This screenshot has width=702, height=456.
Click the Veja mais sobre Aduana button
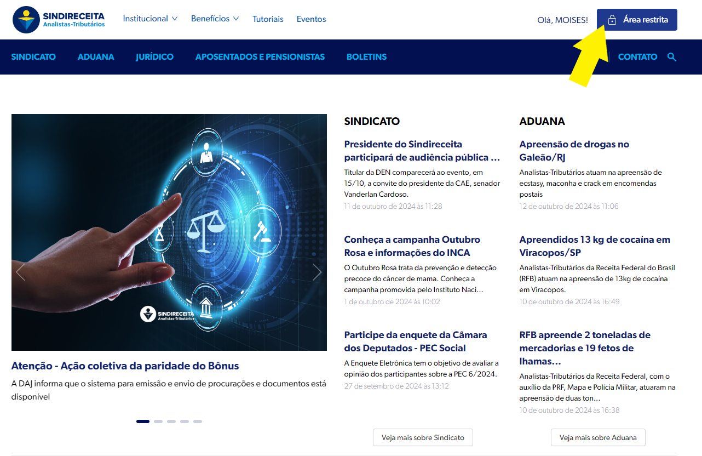[598, 437]
